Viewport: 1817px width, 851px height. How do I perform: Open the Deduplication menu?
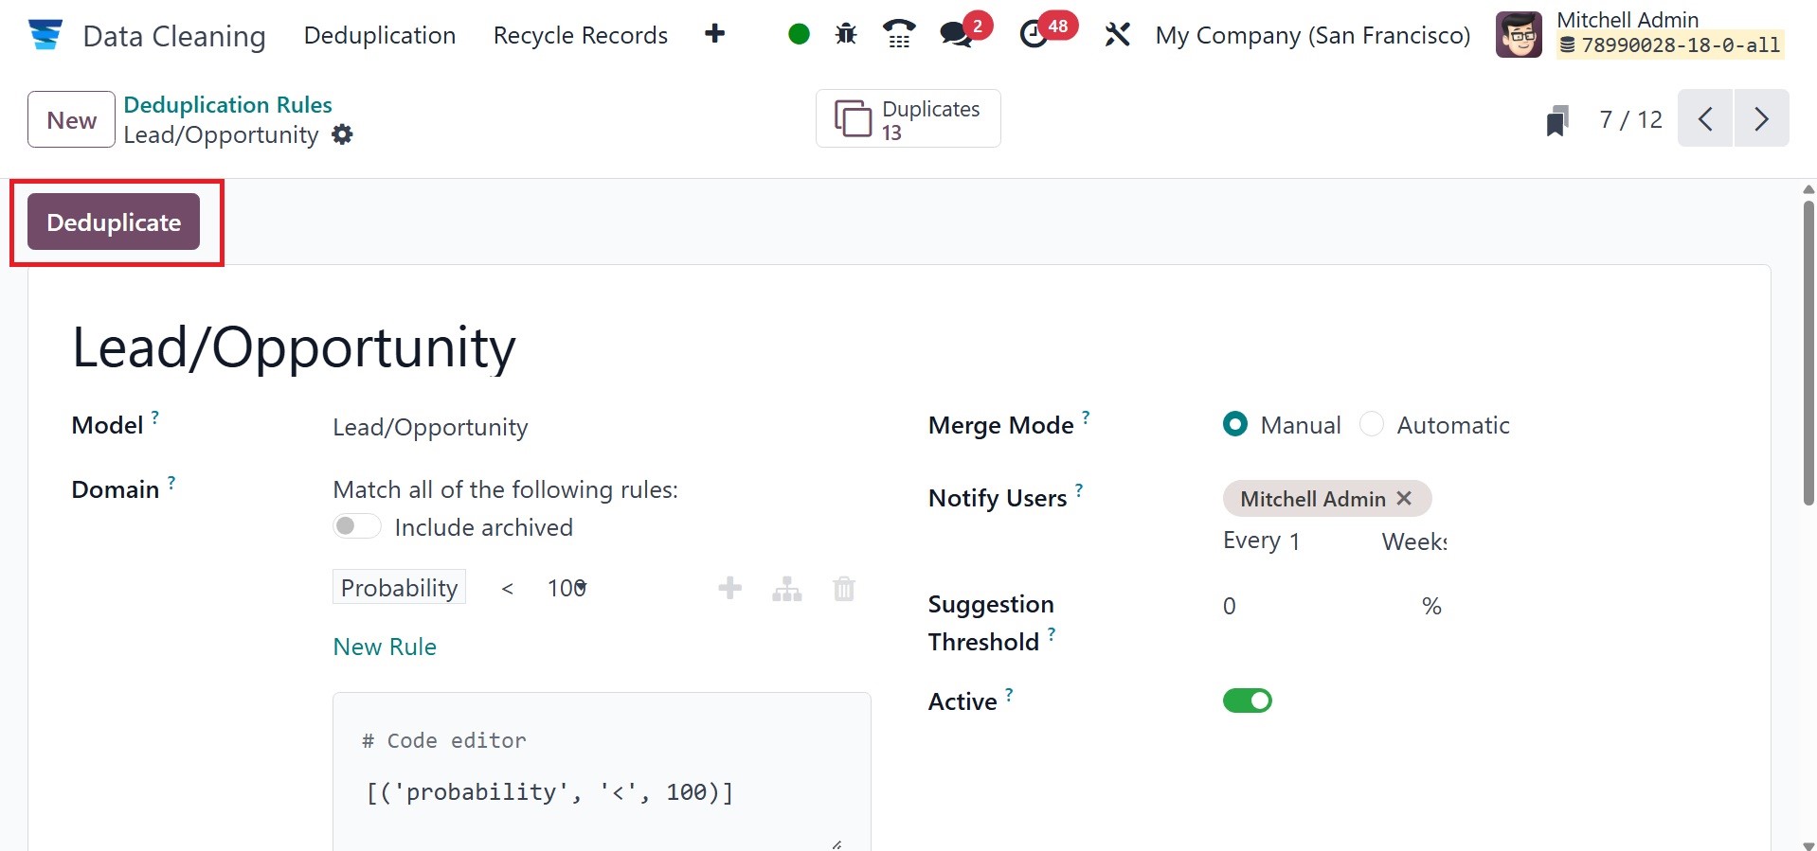coord(379,35)
